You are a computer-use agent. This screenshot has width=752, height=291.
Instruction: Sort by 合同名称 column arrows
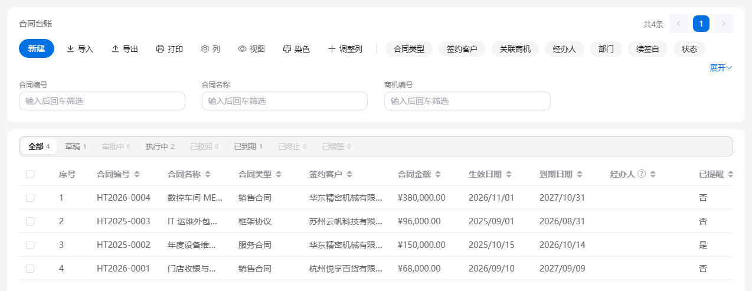(208, 175)
